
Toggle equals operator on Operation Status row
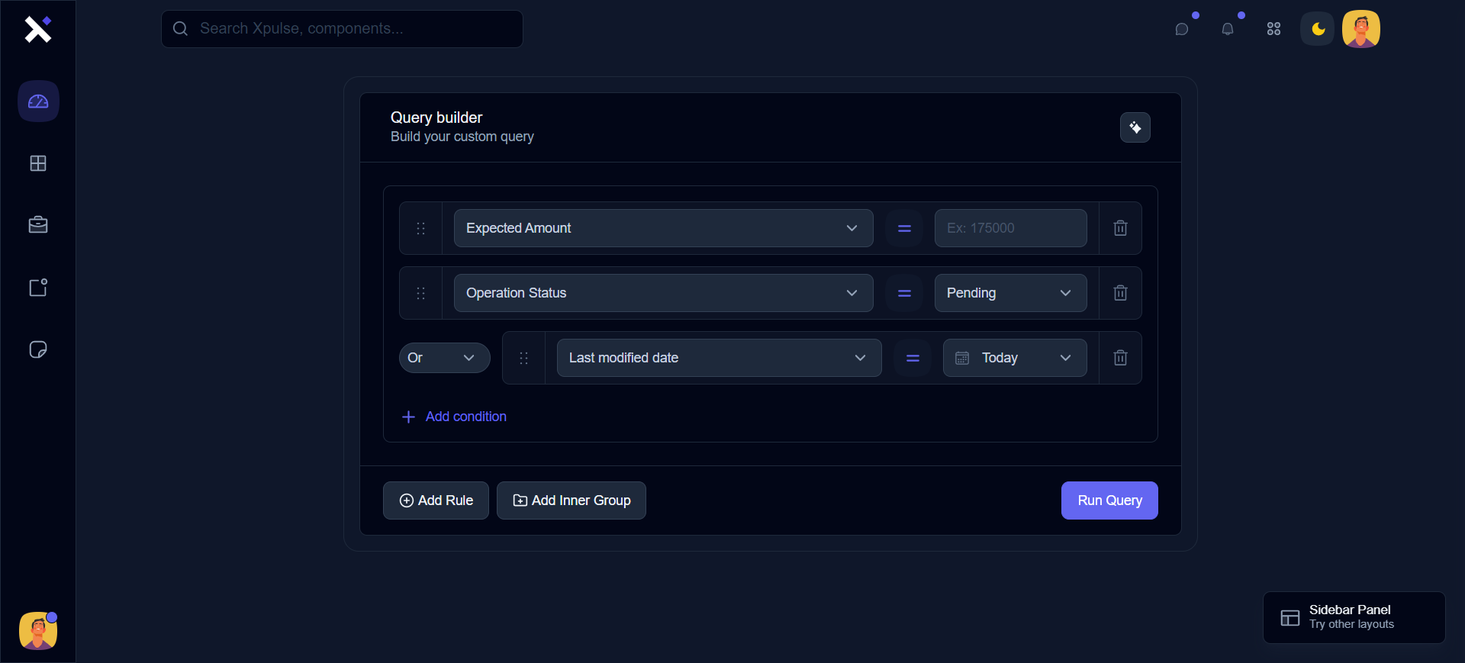pyautogui.click(x=904, y=293)
